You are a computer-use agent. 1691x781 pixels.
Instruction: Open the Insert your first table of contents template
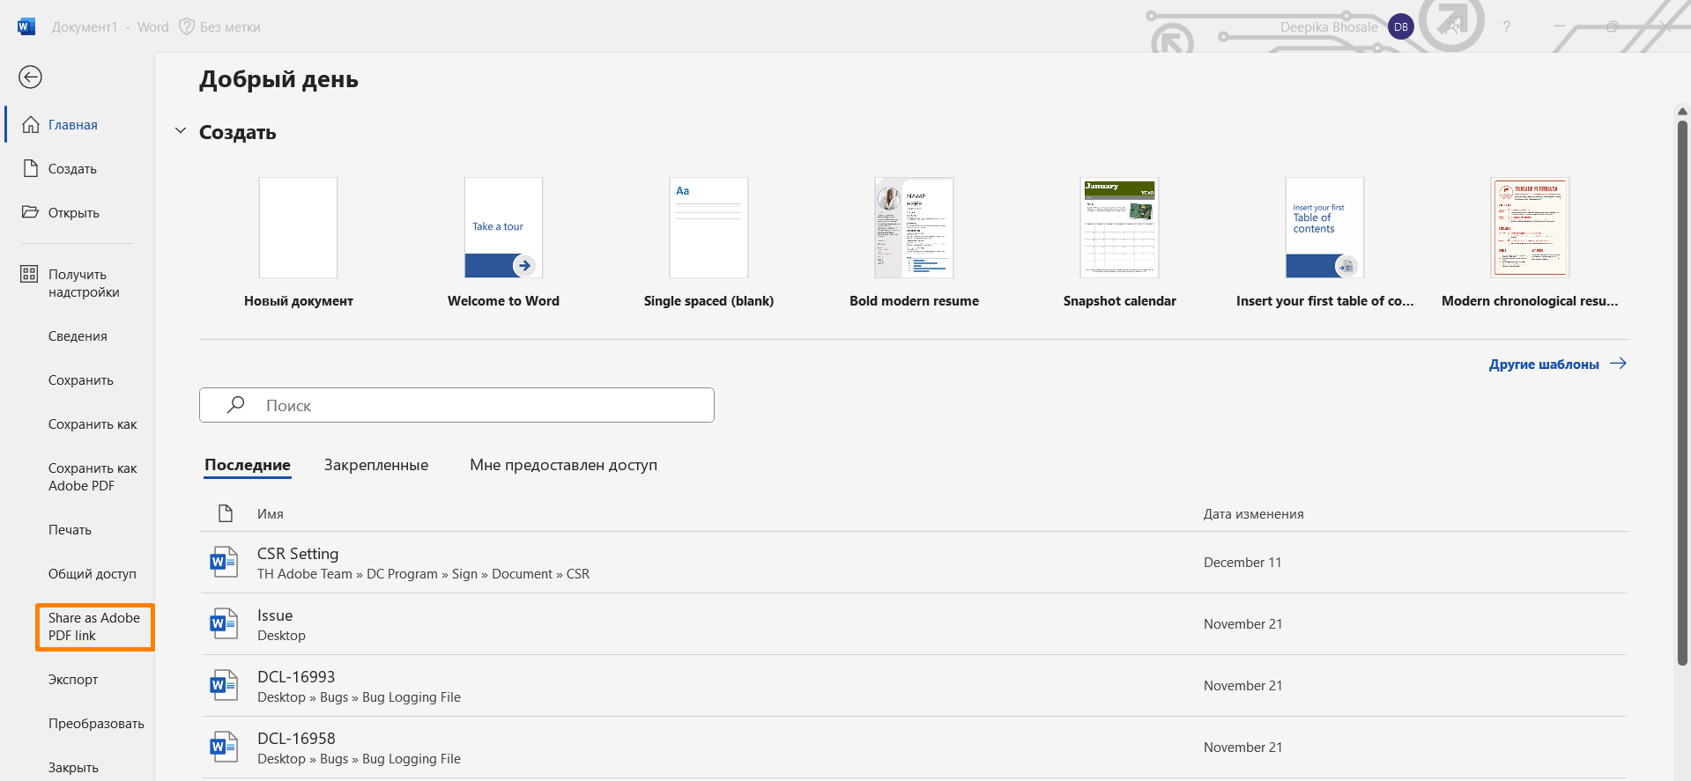pos(1324,242)
